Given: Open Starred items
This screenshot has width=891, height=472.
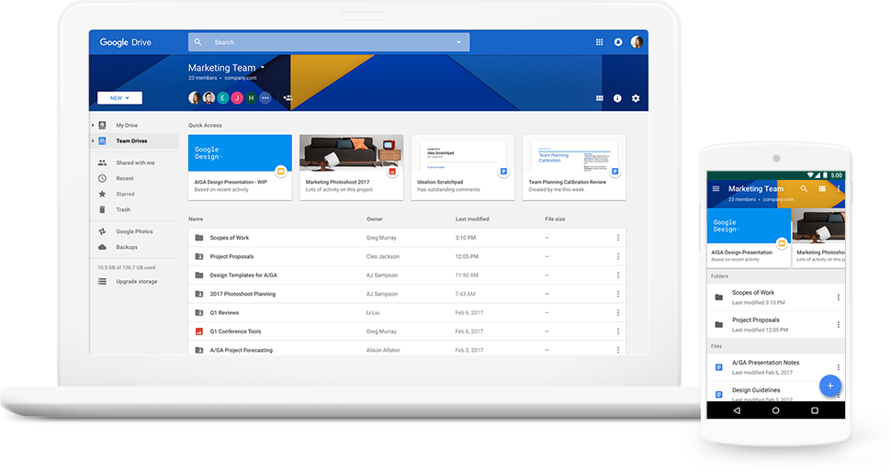Looking at the screenshot, I should 125,194.
